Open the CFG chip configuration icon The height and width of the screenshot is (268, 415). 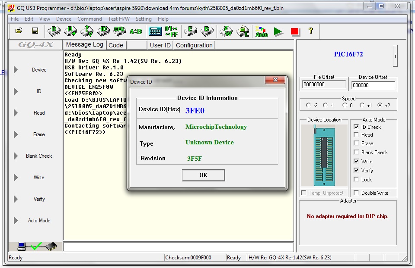120,31
